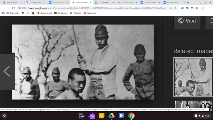
Task: Open the Office extension with red dot
Action: [x=197, y=8]
